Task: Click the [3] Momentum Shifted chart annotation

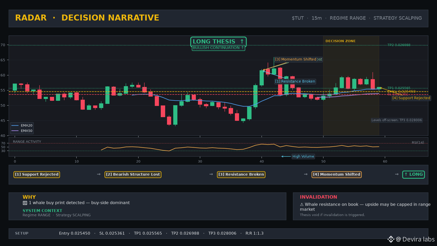Action: 296,59
